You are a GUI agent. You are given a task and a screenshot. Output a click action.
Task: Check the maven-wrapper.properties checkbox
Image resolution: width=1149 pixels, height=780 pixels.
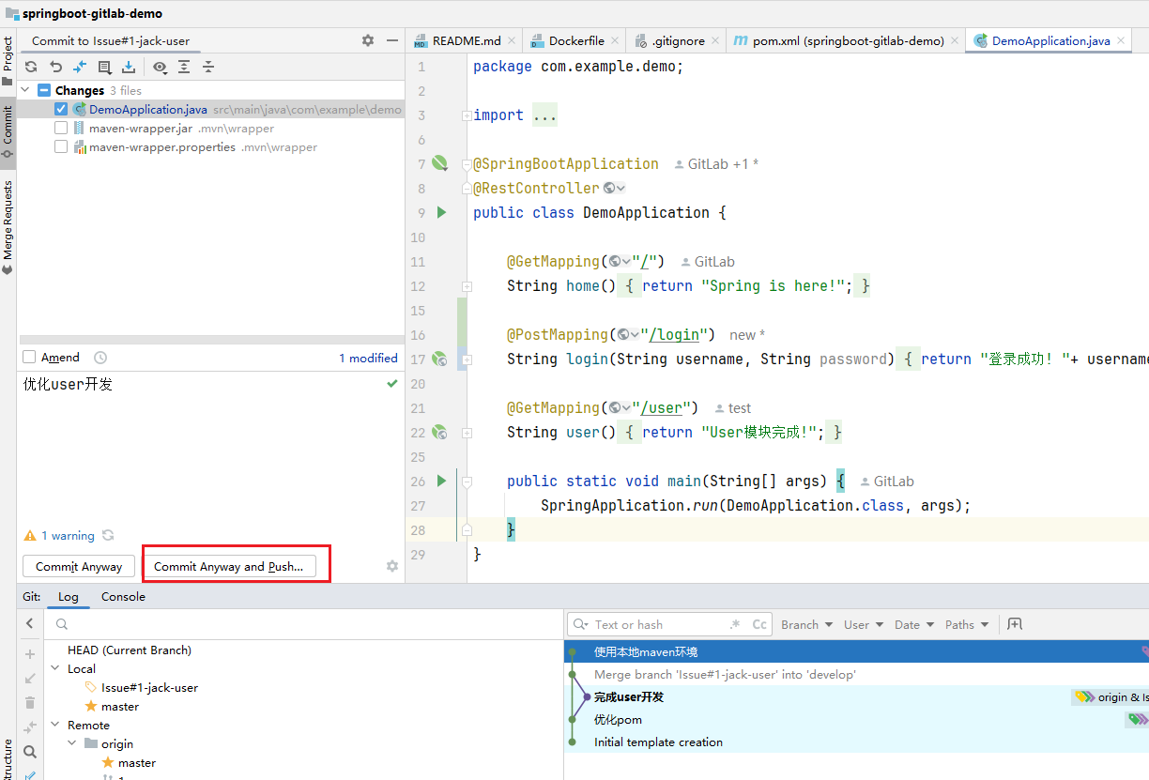pyautogui.click(x=61, y=146)
